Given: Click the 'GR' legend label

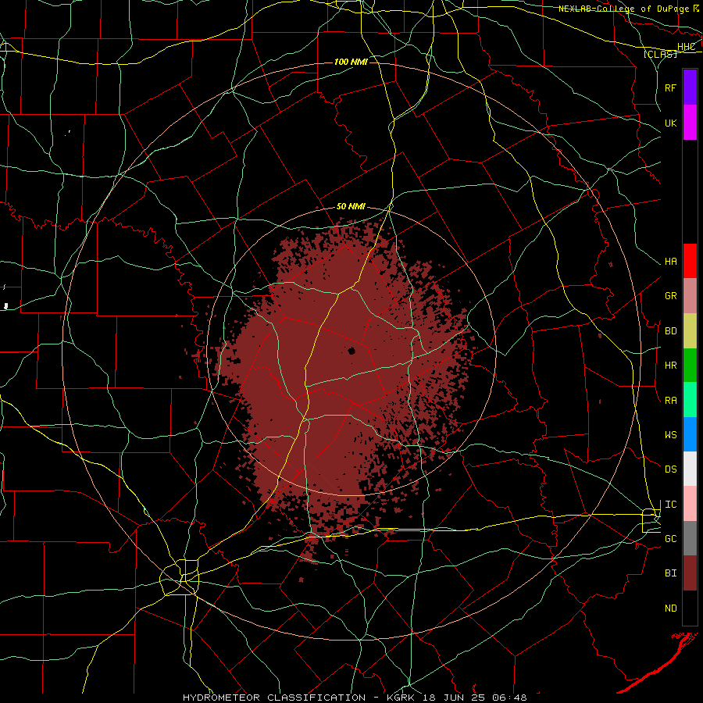Looking at the screenshot, I should (x=670, y=295).
